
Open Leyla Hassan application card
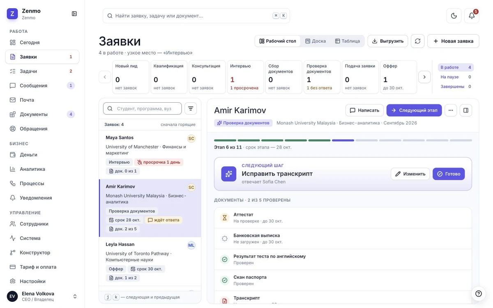coord(150,262)
